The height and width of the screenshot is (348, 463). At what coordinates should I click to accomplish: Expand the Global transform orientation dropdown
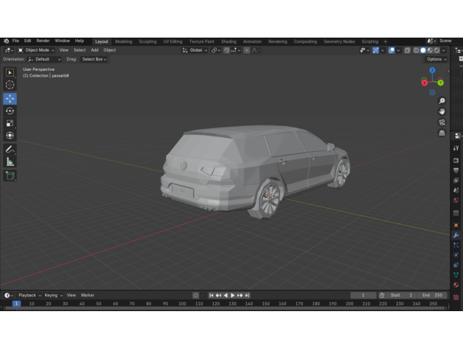click(x=195, y=50)
